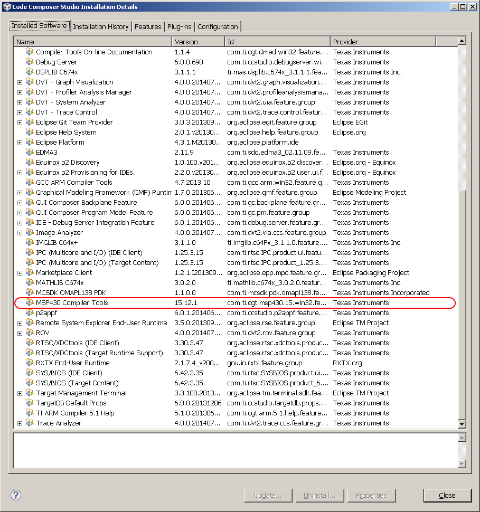
Task: Open the Installation History tab
Action: pyautogui.click(x=101, y=27)
